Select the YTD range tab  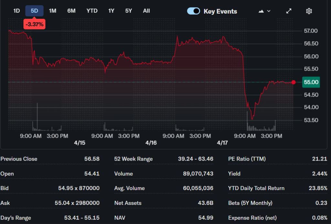point(92,11)
